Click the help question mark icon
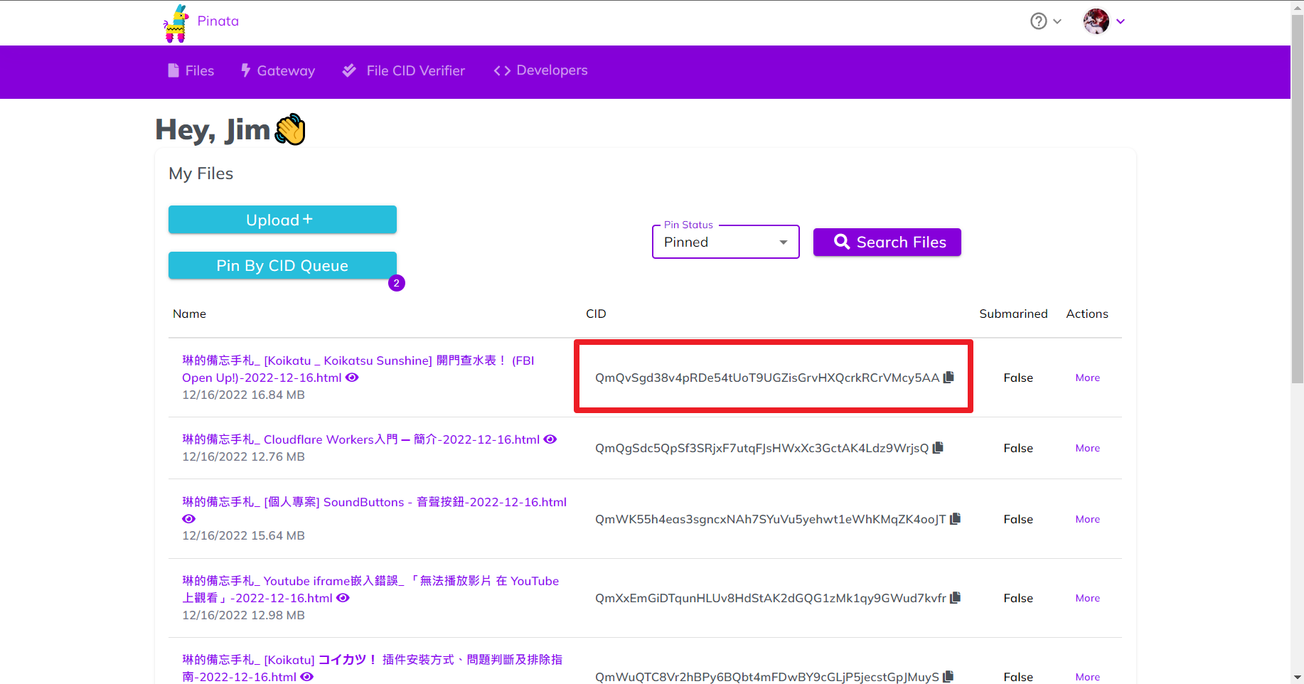The width and height of the screenshot is (1304, 684). [1038, 21]
